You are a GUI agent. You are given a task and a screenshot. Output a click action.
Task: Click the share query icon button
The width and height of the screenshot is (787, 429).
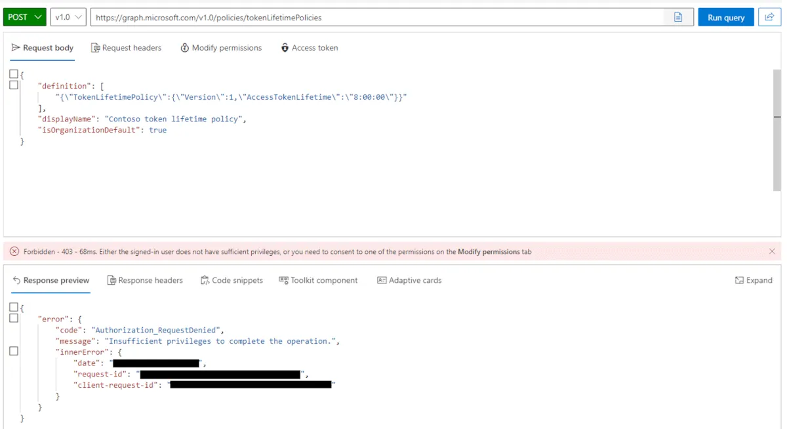[769, 18]
